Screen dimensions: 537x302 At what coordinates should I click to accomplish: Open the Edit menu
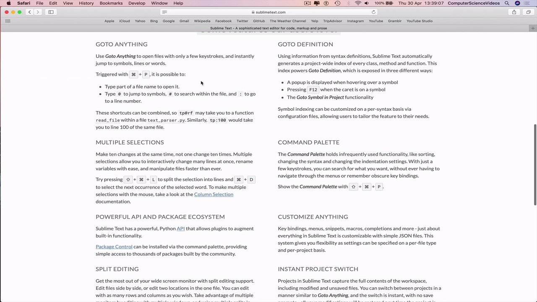[x=53, y=3]
